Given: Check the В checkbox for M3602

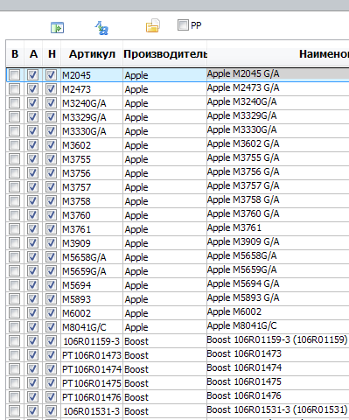Looking at the screenshot, I should (15, 145).
